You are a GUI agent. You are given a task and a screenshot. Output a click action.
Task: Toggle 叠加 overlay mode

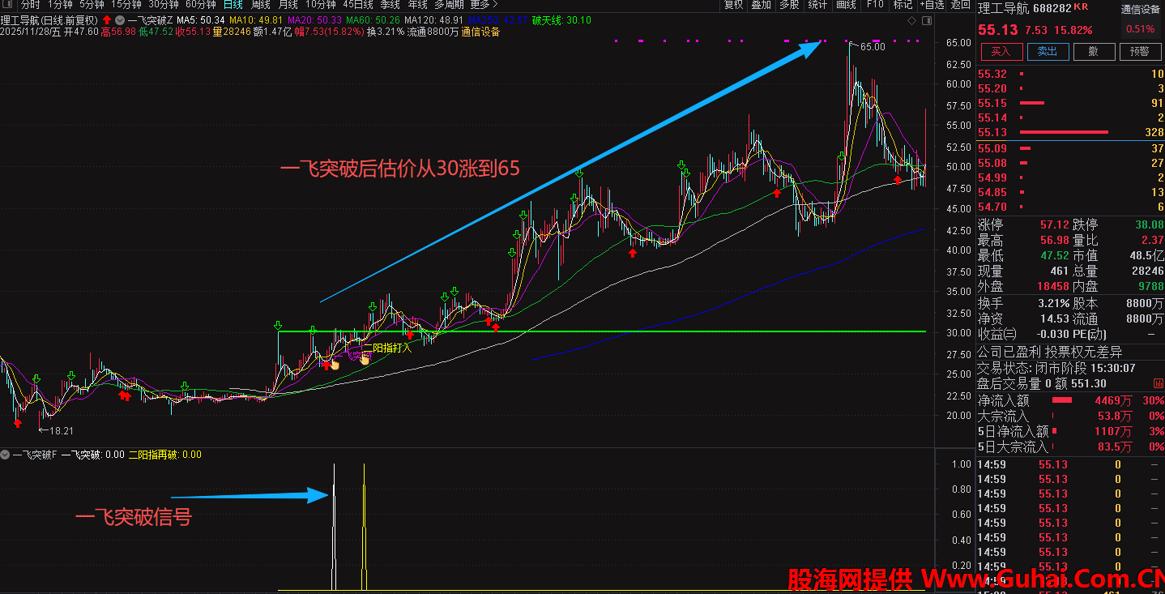click(x=761, y=5)
